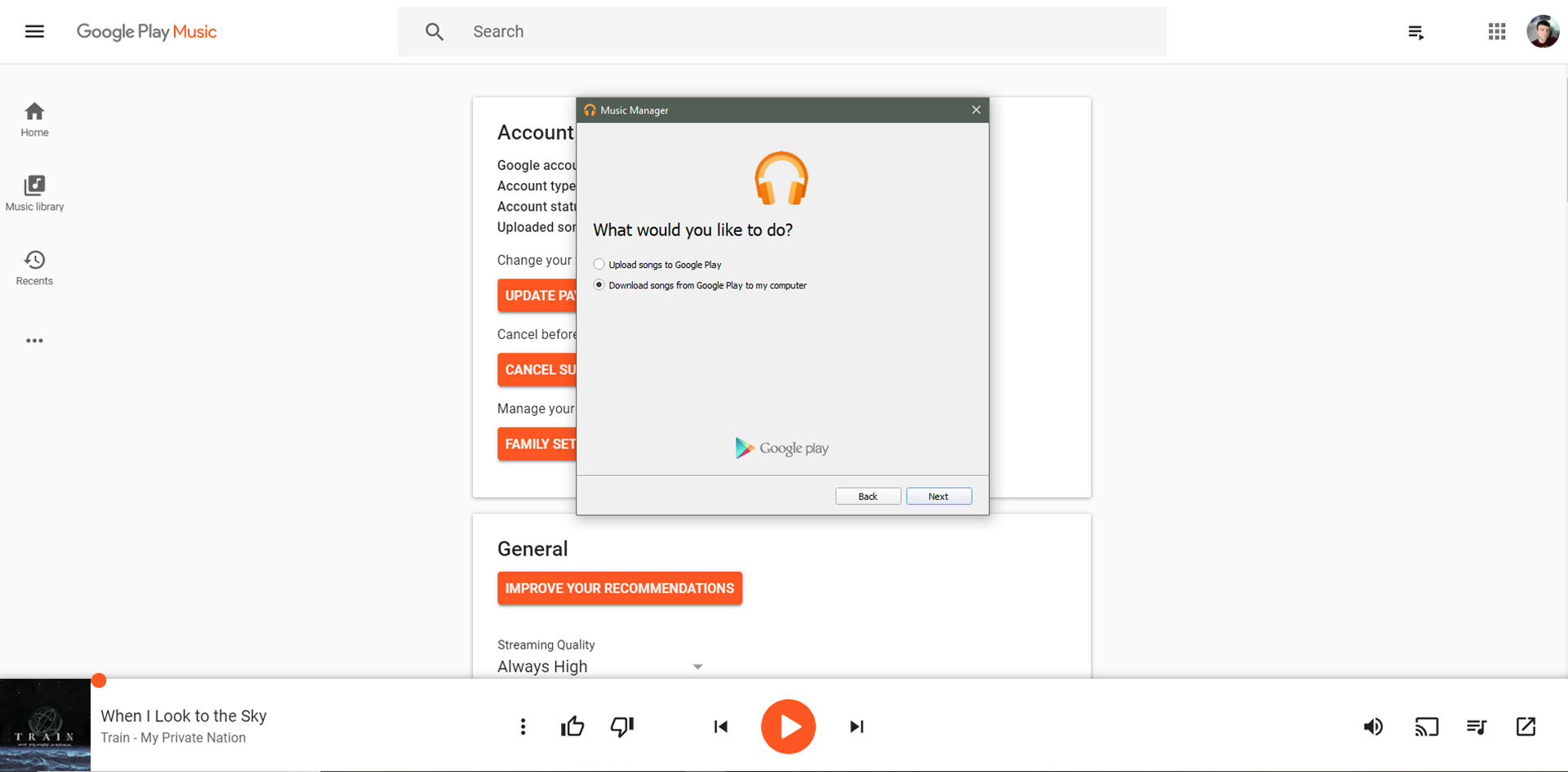The width and height of the screenshot is (1568, 772).
Task: Click the Google apps grid icon
Action: [x=1496, y=32]
